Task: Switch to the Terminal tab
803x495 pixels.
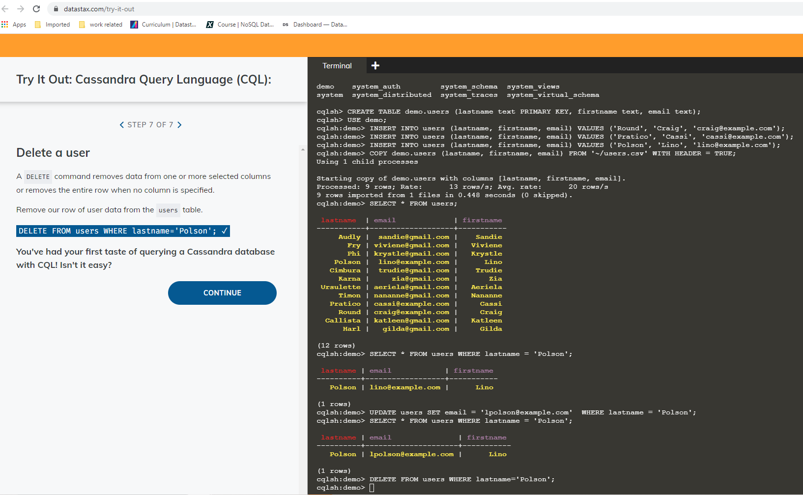Action: click(337, 65)
